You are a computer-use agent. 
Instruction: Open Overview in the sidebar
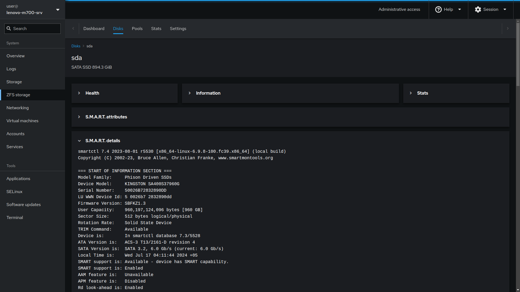[x=32, y=56]
